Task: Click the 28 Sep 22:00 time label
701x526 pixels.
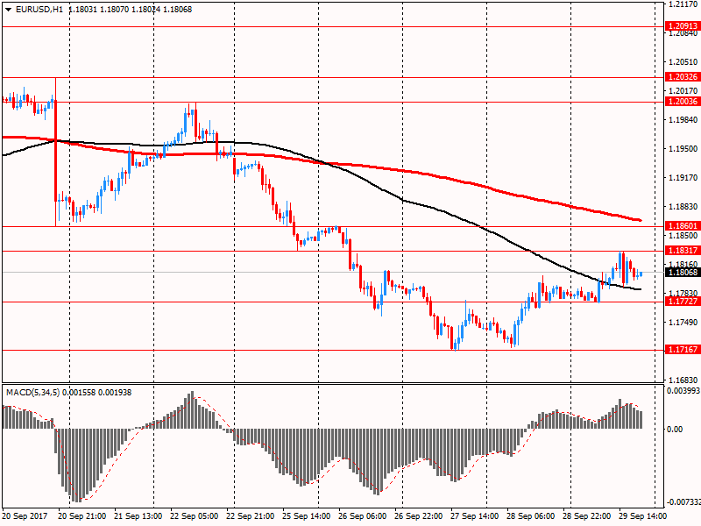Action: coord(586,516)
